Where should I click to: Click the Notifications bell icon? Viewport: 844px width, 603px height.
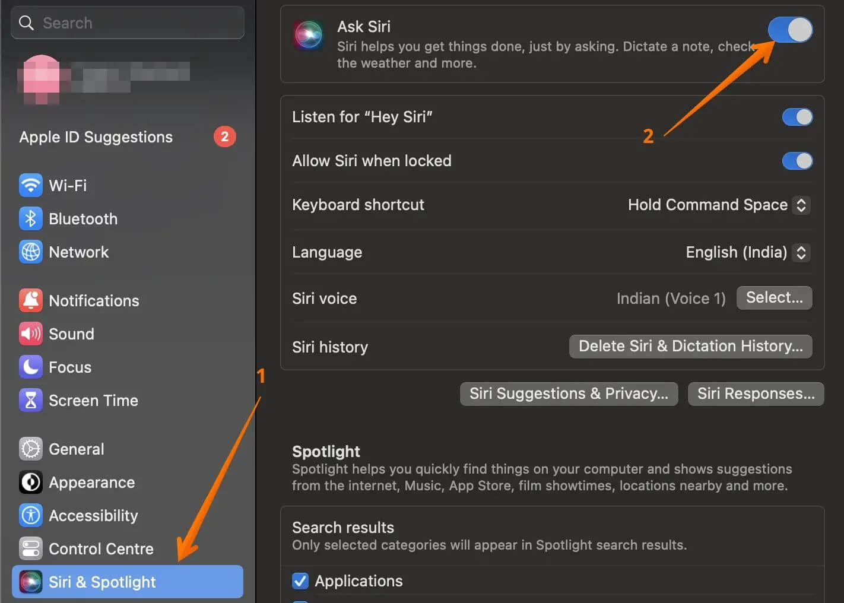pyautogui.click(x=31, y=300)
